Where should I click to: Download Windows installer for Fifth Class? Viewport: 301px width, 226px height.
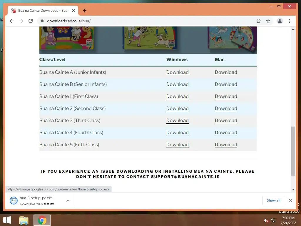(177, 145)
